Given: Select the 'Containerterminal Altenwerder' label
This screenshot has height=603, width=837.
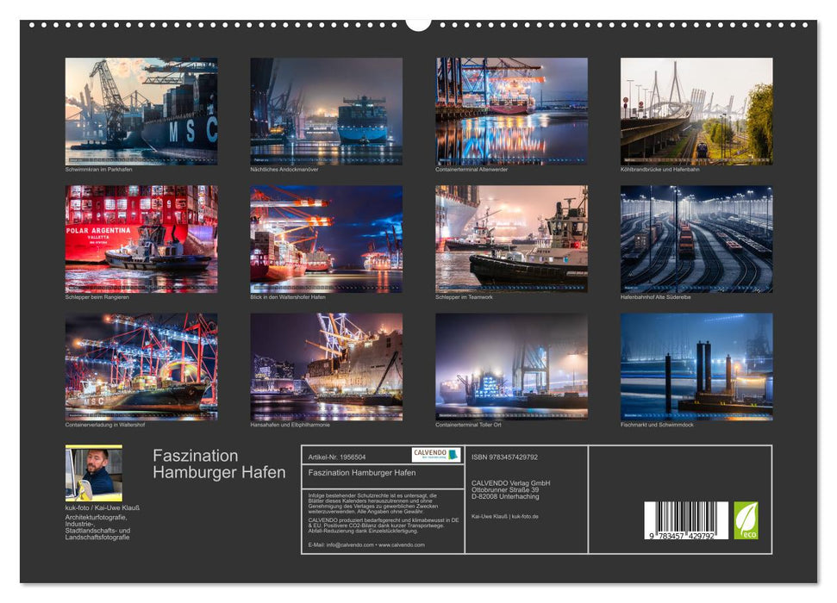Looking at the screenshot, I should [472, 170].
